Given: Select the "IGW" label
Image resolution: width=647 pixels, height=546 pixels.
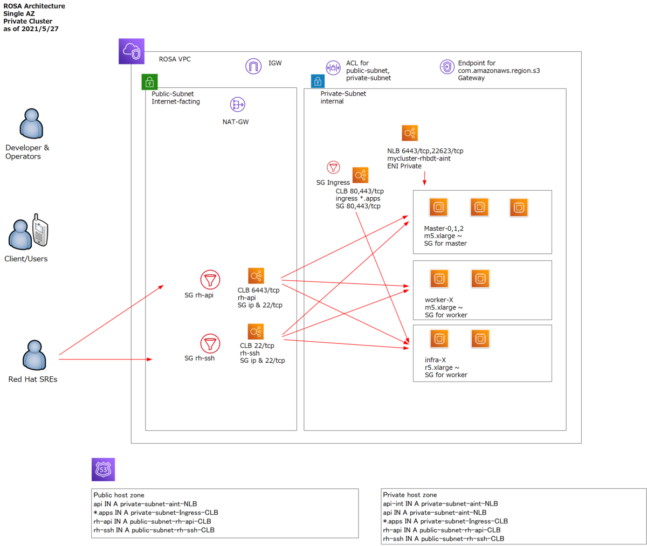Looking at the screenshot, I should point(275,63).
